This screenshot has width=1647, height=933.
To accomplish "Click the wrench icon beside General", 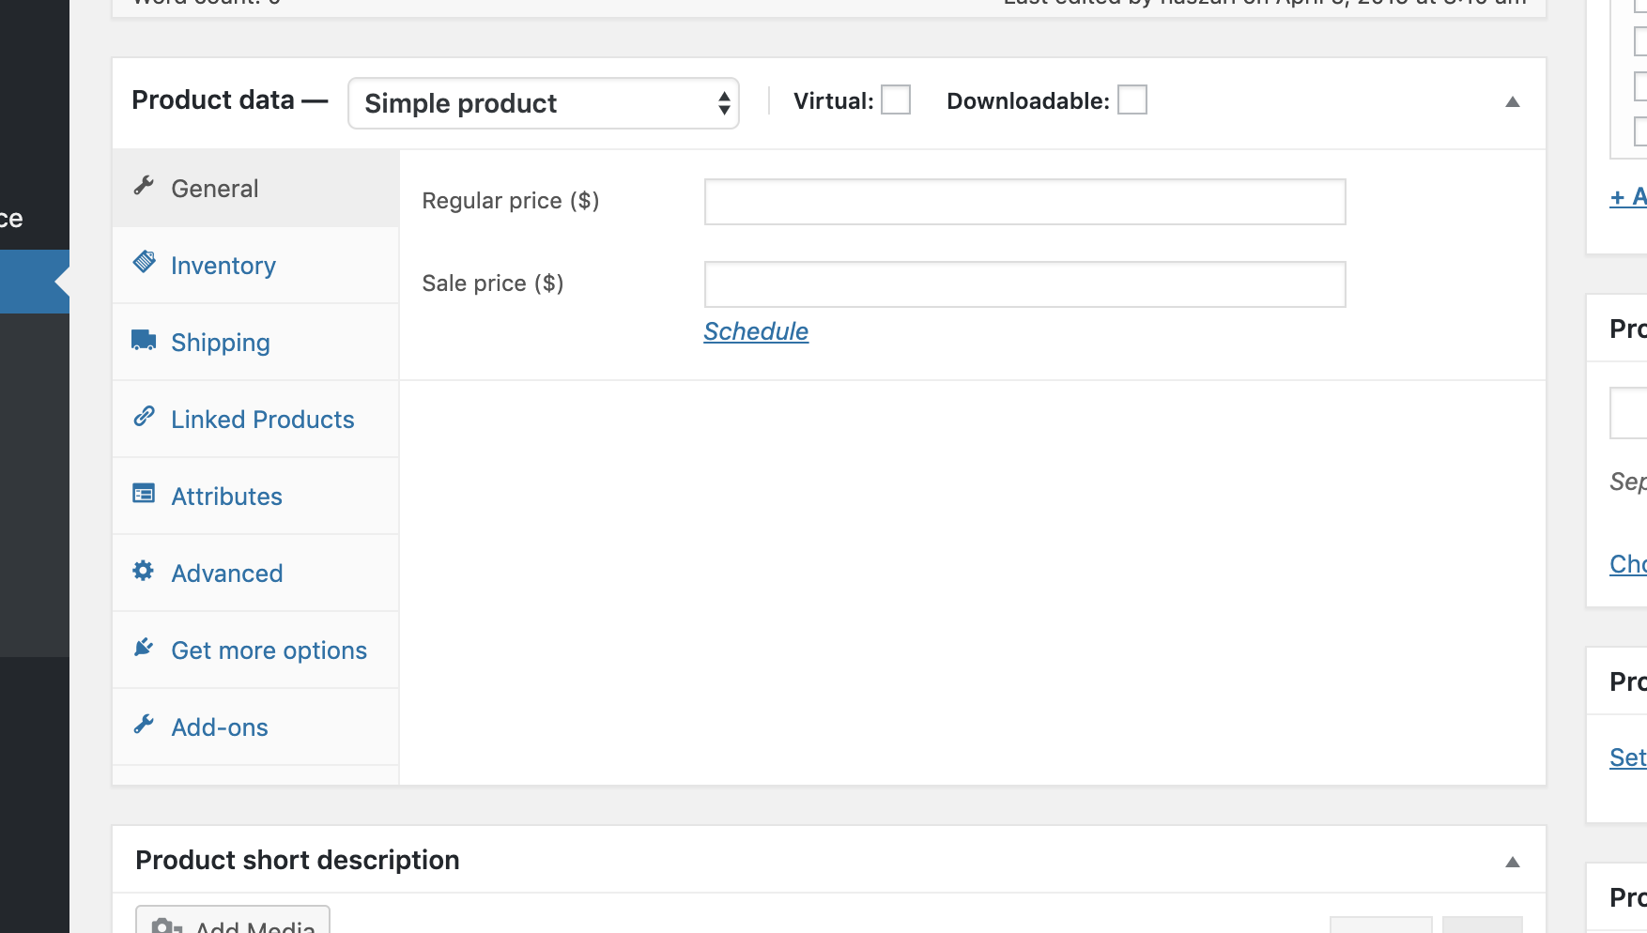I will click(x=144, y=186).
